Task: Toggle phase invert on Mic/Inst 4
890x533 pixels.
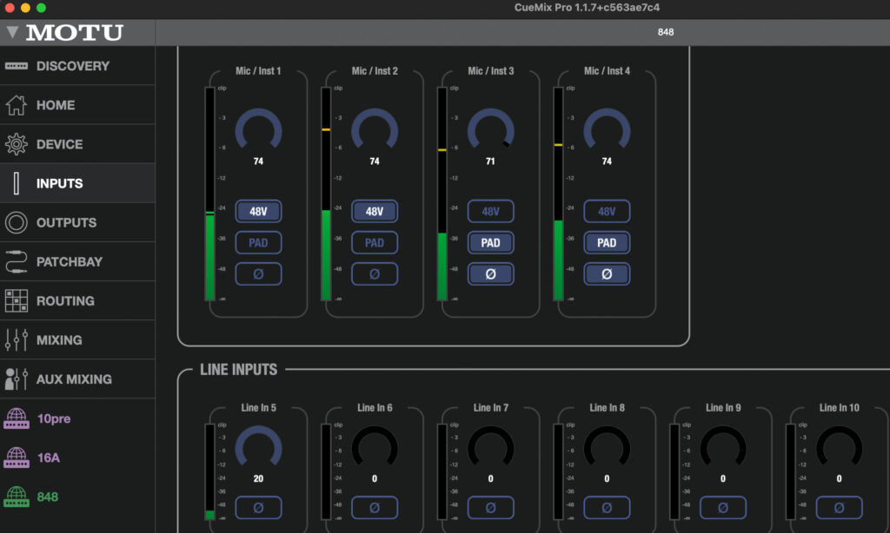Action: [x=607, y=273]
